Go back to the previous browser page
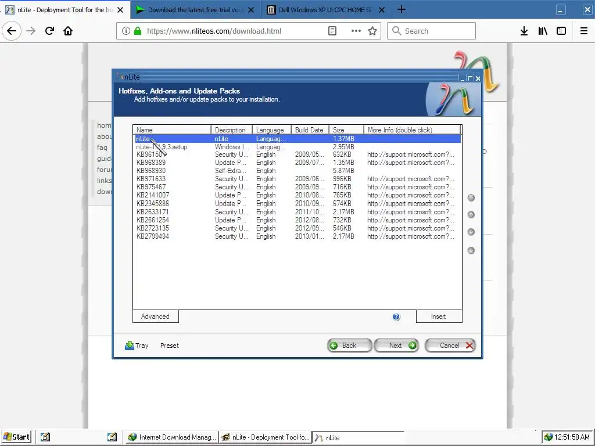 [x=12, y=31]
